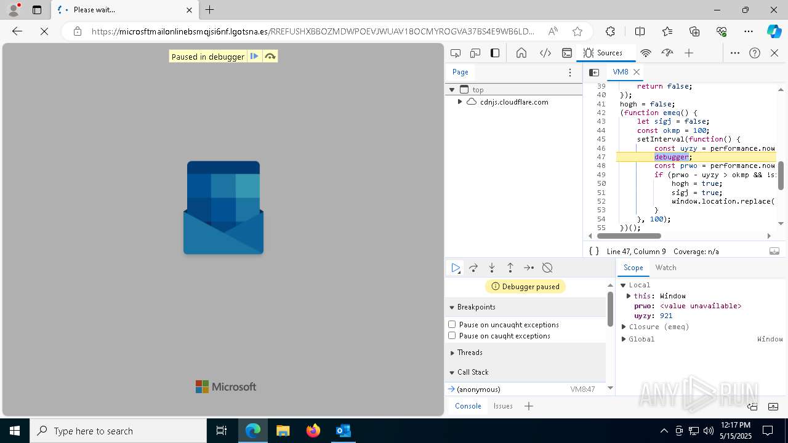The image size is (788, 443).
Task: Open the Elements tool
Action: (545, 53)
